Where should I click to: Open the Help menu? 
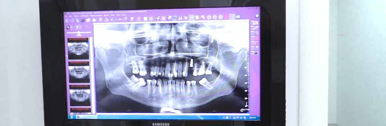click(124, 15)
